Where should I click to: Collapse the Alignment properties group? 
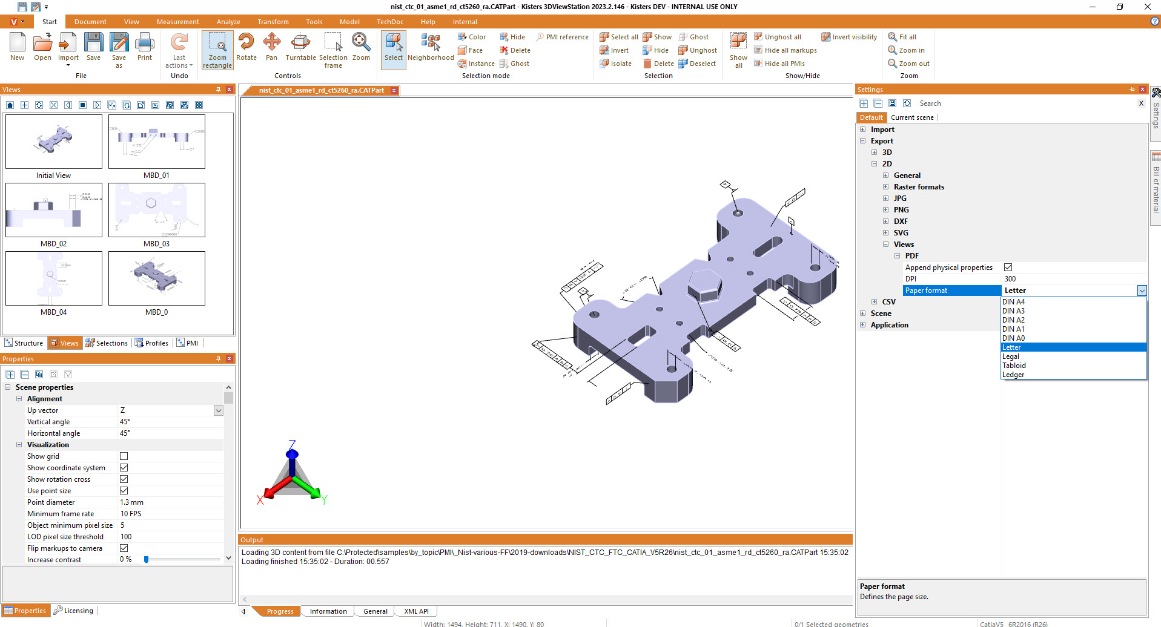click(x=19, y=399)
